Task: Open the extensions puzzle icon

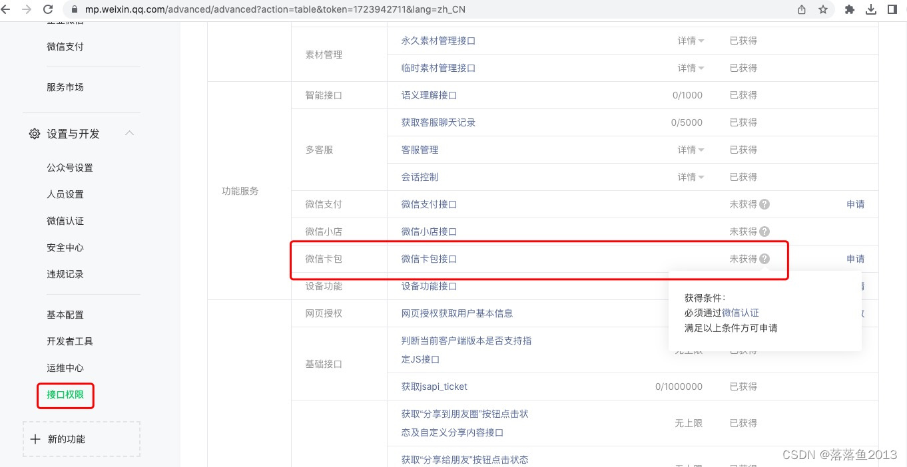Action: click(x=850, y=9)
